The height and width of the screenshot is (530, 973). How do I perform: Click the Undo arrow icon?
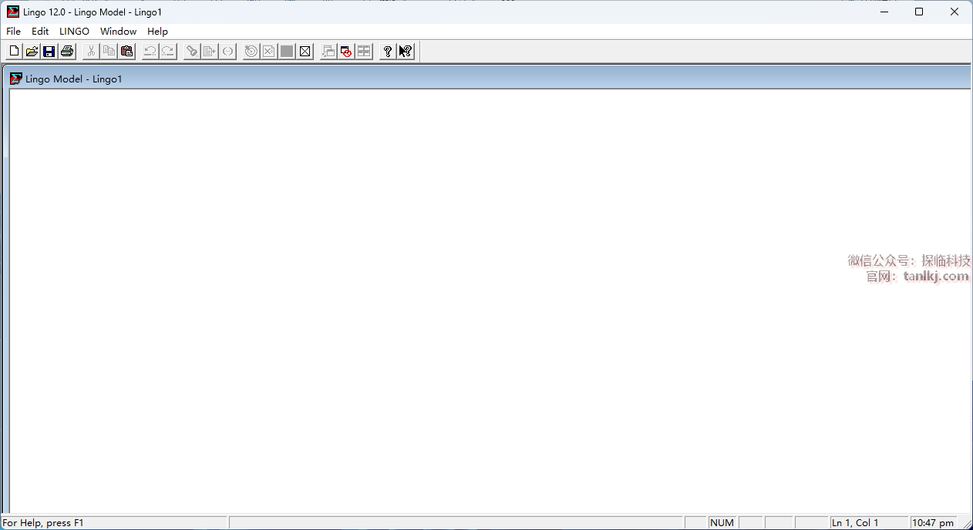(x=150, y=52)
